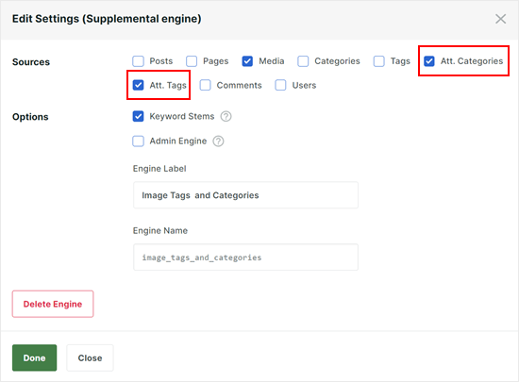
Task: Close the Edit Settings dialog with X
Action: [x=500, y=19]
